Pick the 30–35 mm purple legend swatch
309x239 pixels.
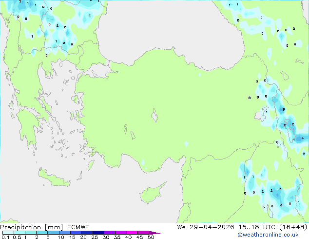(x=110, y=233)
